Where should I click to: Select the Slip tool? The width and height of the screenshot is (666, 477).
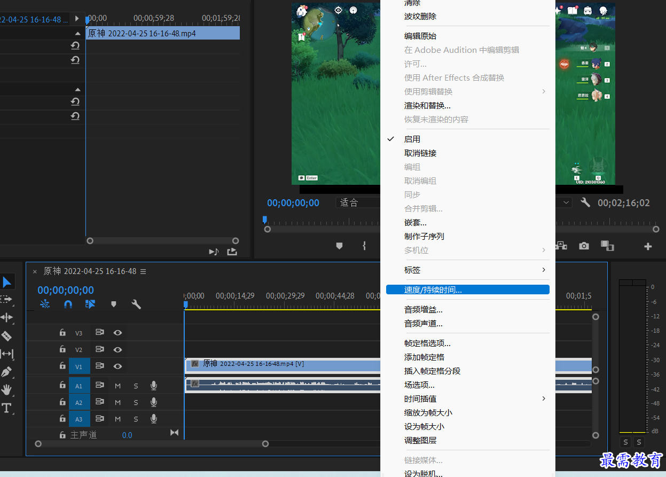click(6, 354)
